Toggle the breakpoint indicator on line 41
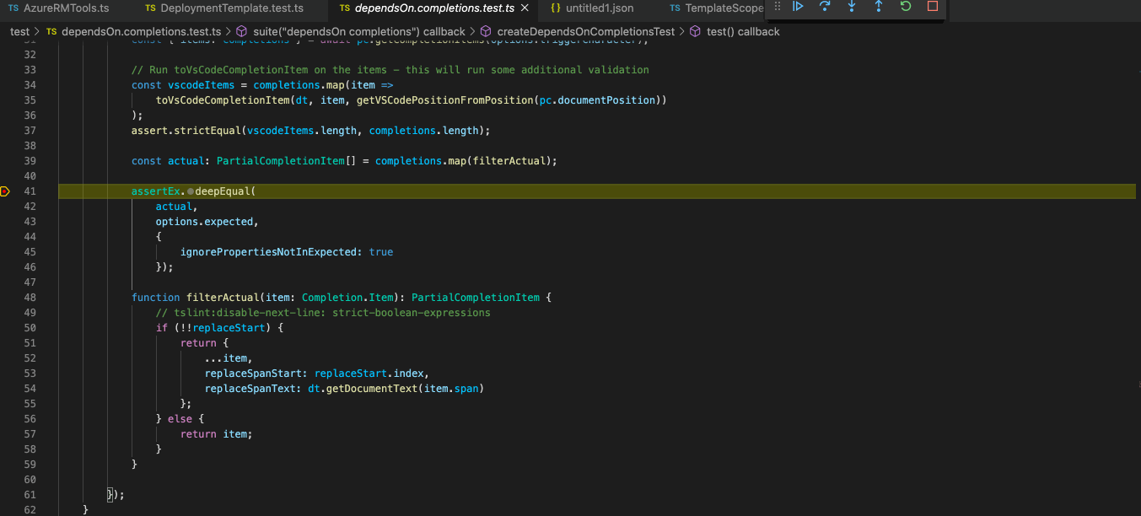This screenshot has width=1141, height=516. point(4,191)
